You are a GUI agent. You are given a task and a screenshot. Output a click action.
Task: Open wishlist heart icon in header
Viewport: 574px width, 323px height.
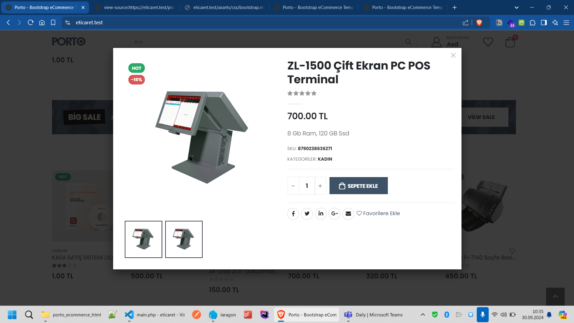tap(488, 42)
